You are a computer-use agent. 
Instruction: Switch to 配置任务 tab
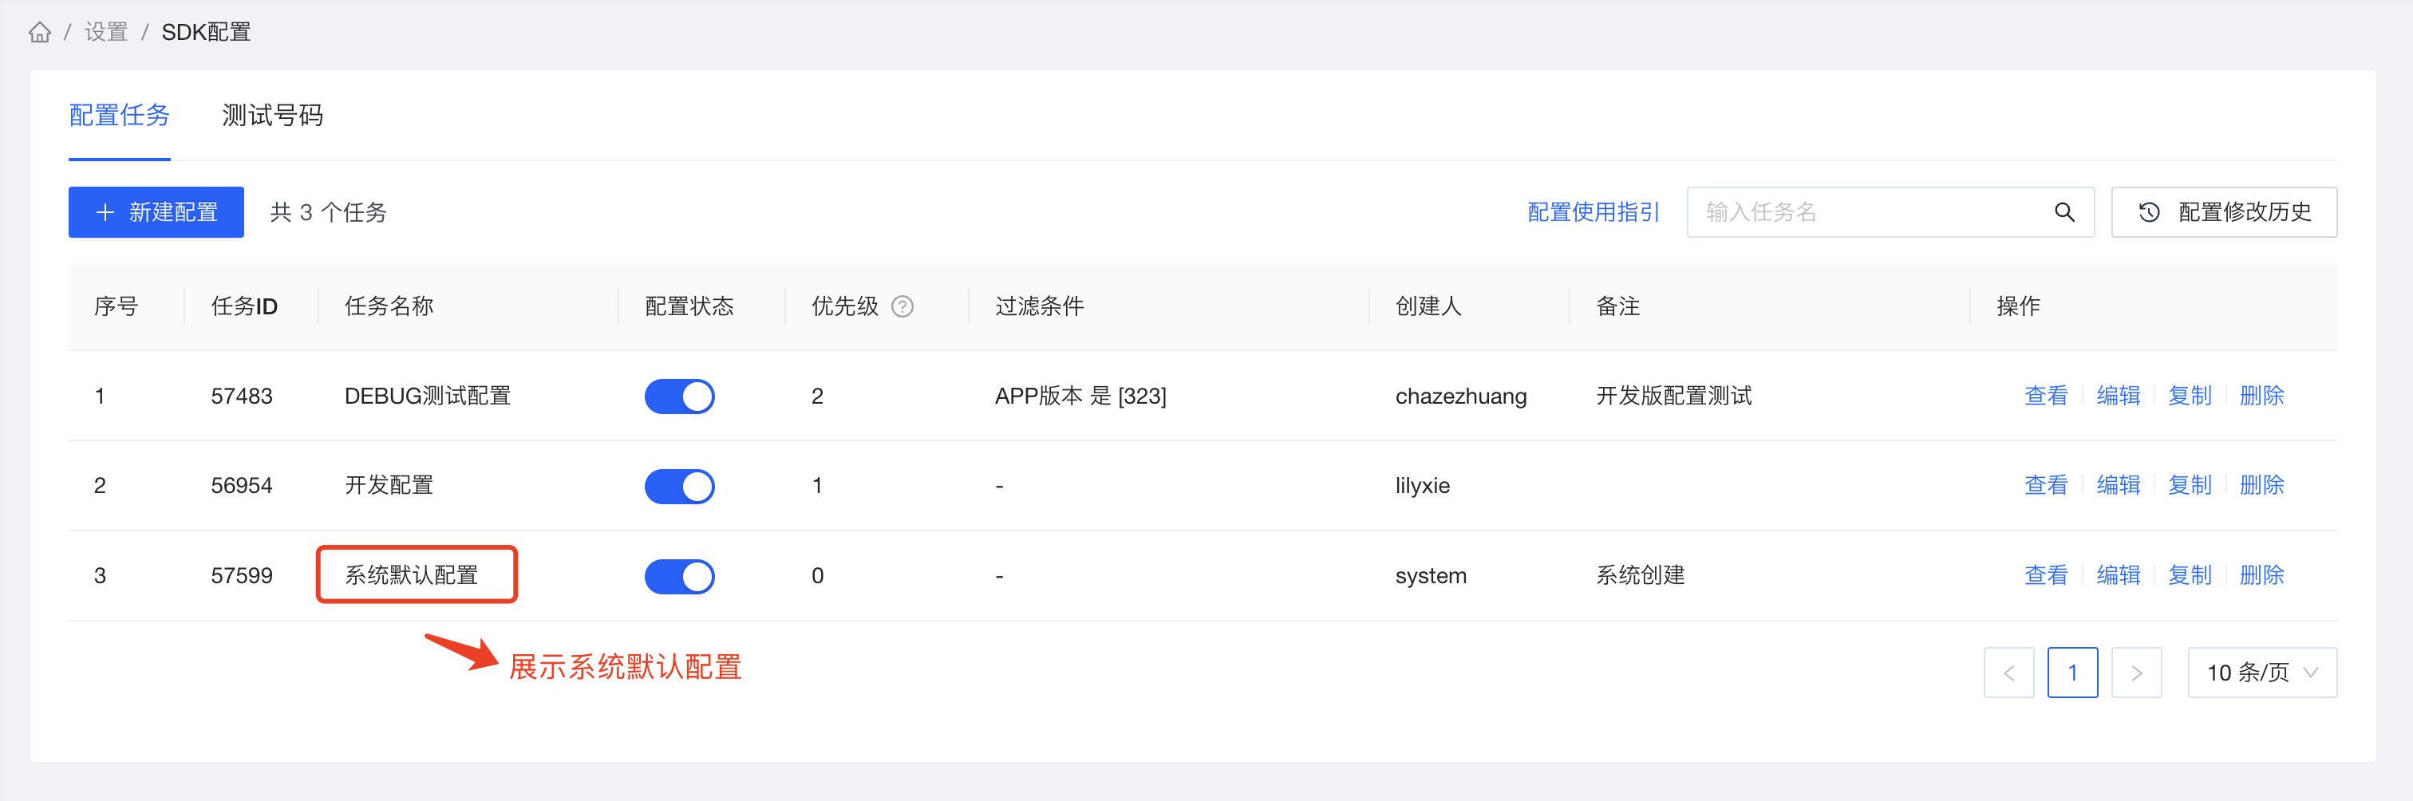pos(119,115)
